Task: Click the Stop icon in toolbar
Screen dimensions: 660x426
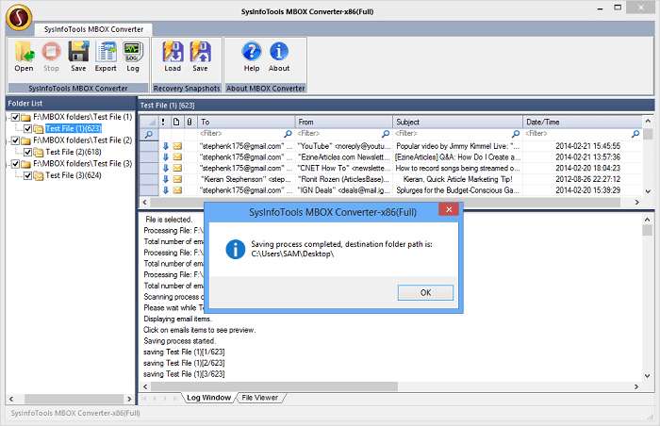Action: (x=51, y=52)
